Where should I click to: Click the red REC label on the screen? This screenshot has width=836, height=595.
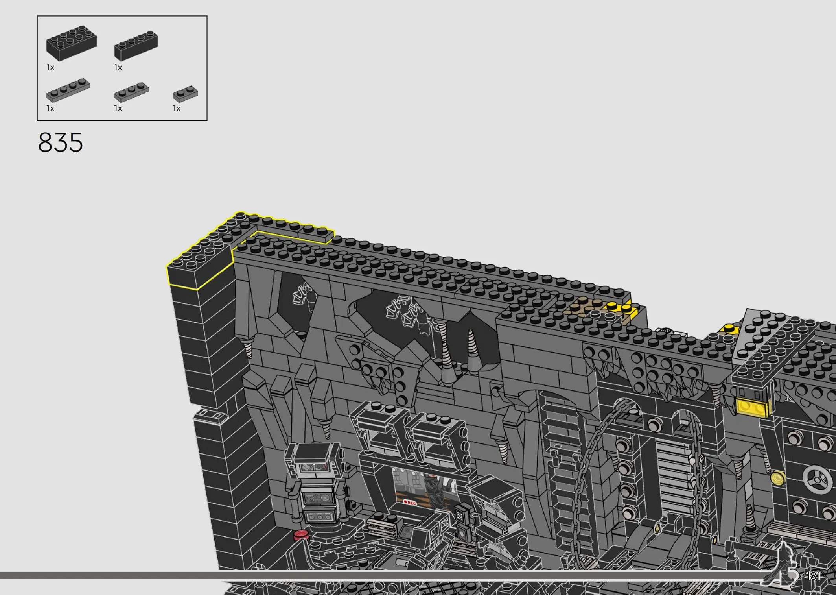410,503
